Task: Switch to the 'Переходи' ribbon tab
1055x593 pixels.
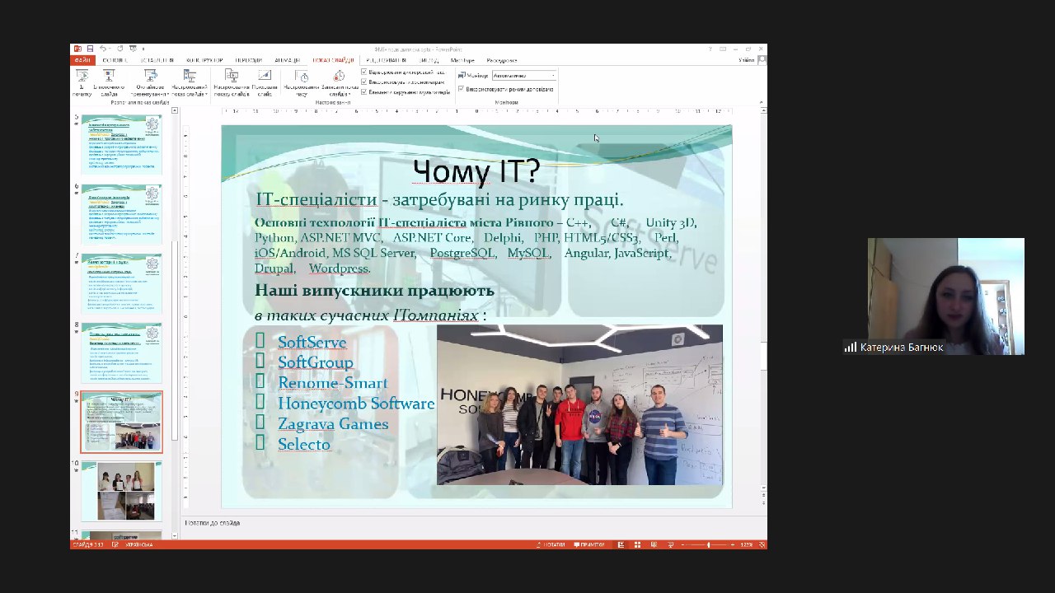Action: point(248,60)
